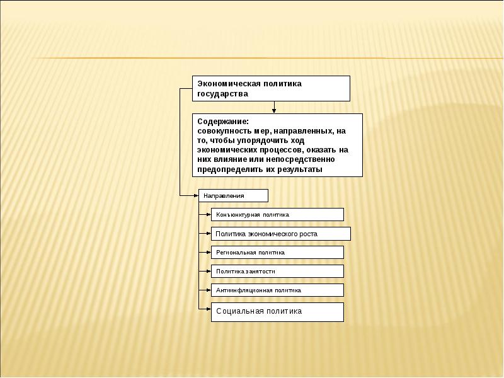The image size is (504, 378).
Task: Select the arrowhead before 'Социальная политика'
Action: [x=207, y=309]
